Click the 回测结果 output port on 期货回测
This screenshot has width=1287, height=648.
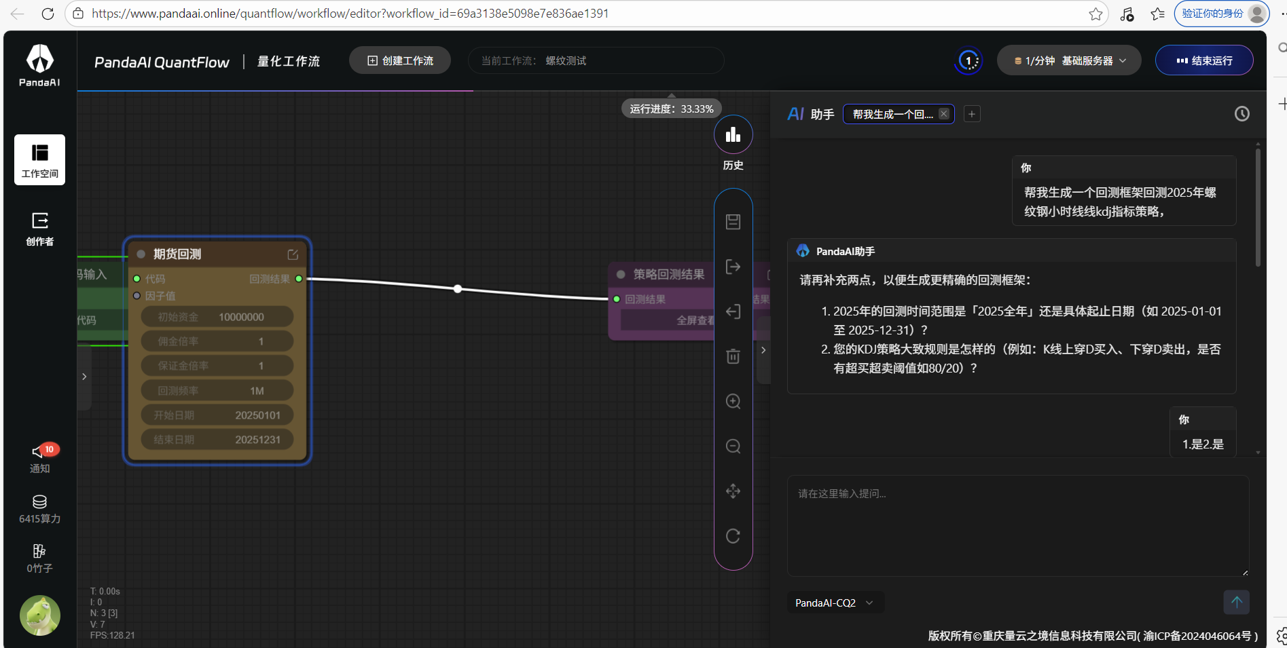click(x=299, y=279)
